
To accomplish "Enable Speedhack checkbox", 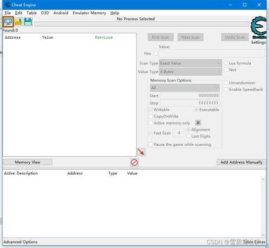I will 226,89.
